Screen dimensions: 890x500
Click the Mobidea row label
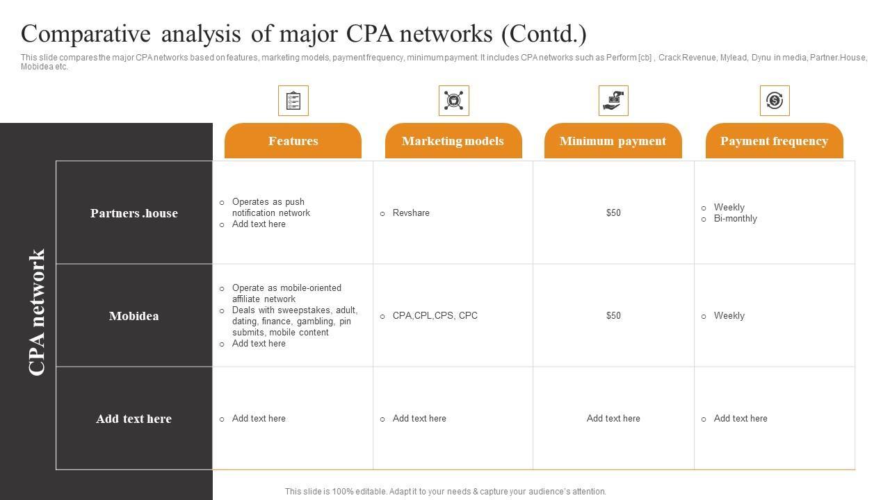point(134,316)
